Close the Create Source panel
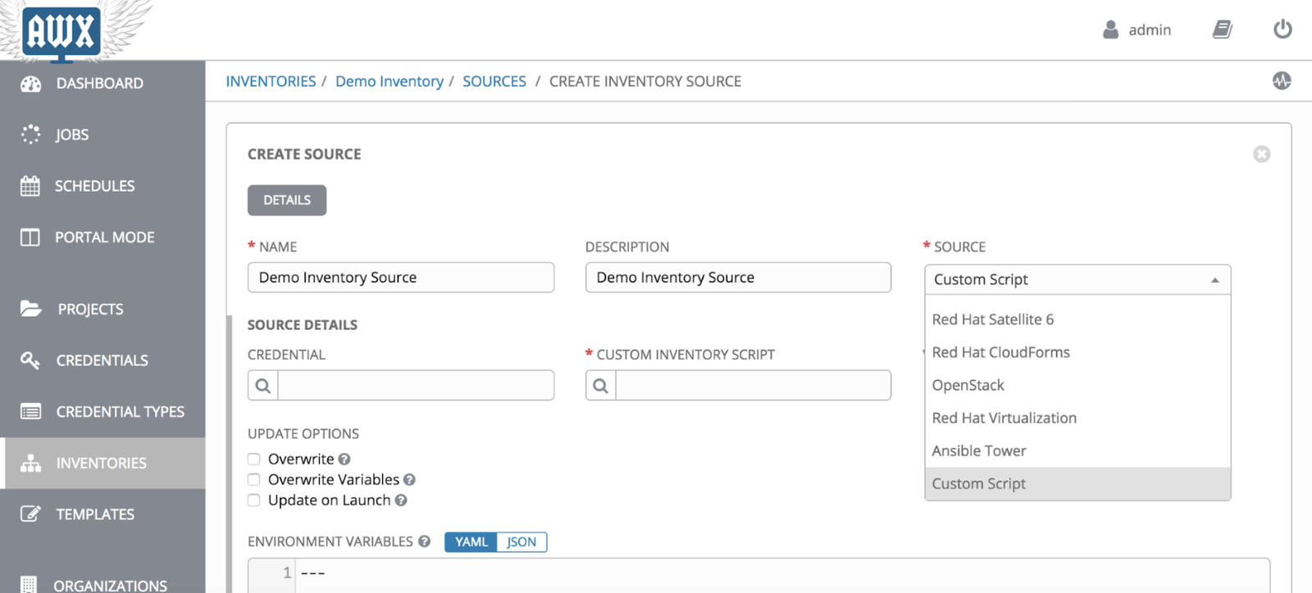The width and height of the screenshot is (1312, 593). 1261,154
